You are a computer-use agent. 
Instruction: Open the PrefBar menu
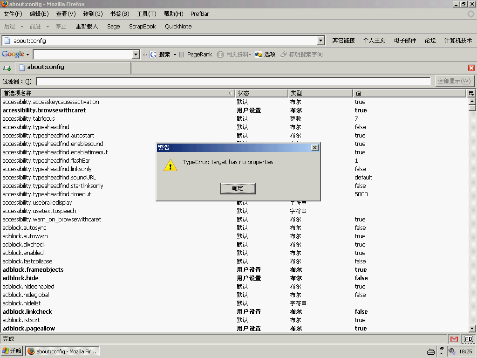[x=199, y=14]
